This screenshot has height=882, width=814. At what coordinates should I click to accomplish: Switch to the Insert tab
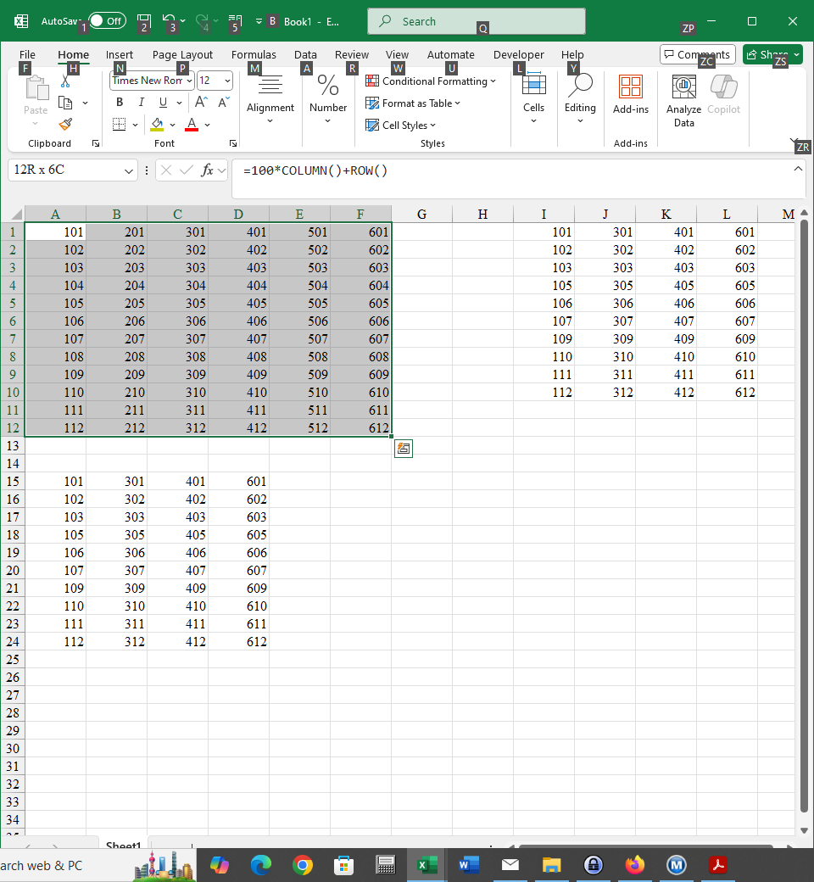coord(120,54)
